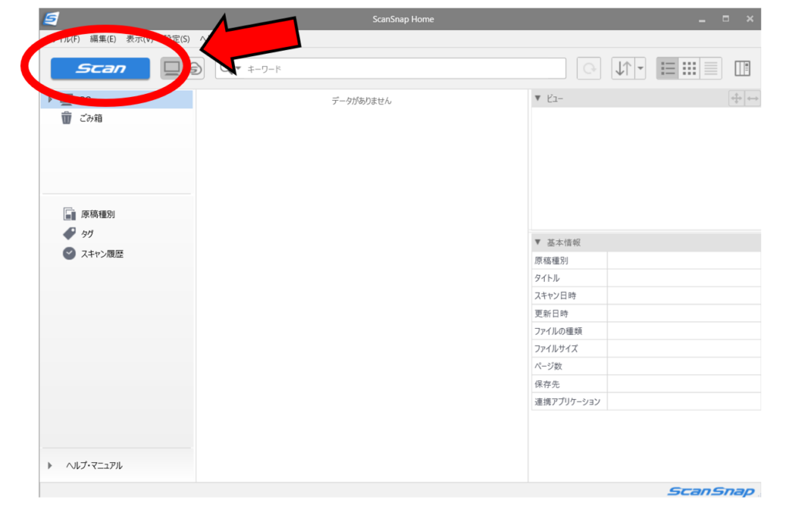Select 原稿種別 in the sidebar
This screenshot has width=789, height=506.
tap(97, 214)
